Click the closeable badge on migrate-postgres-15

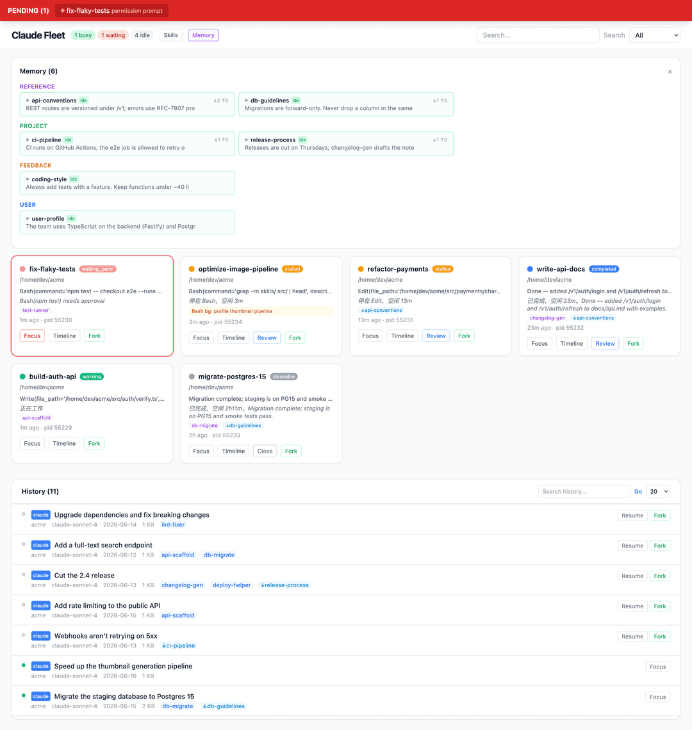pos(284,377)
